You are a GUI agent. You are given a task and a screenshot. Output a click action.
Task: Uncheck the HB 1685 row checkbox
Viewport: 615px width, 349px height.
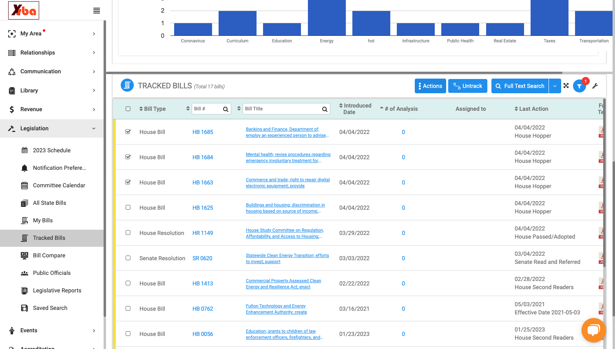point(128,132)
